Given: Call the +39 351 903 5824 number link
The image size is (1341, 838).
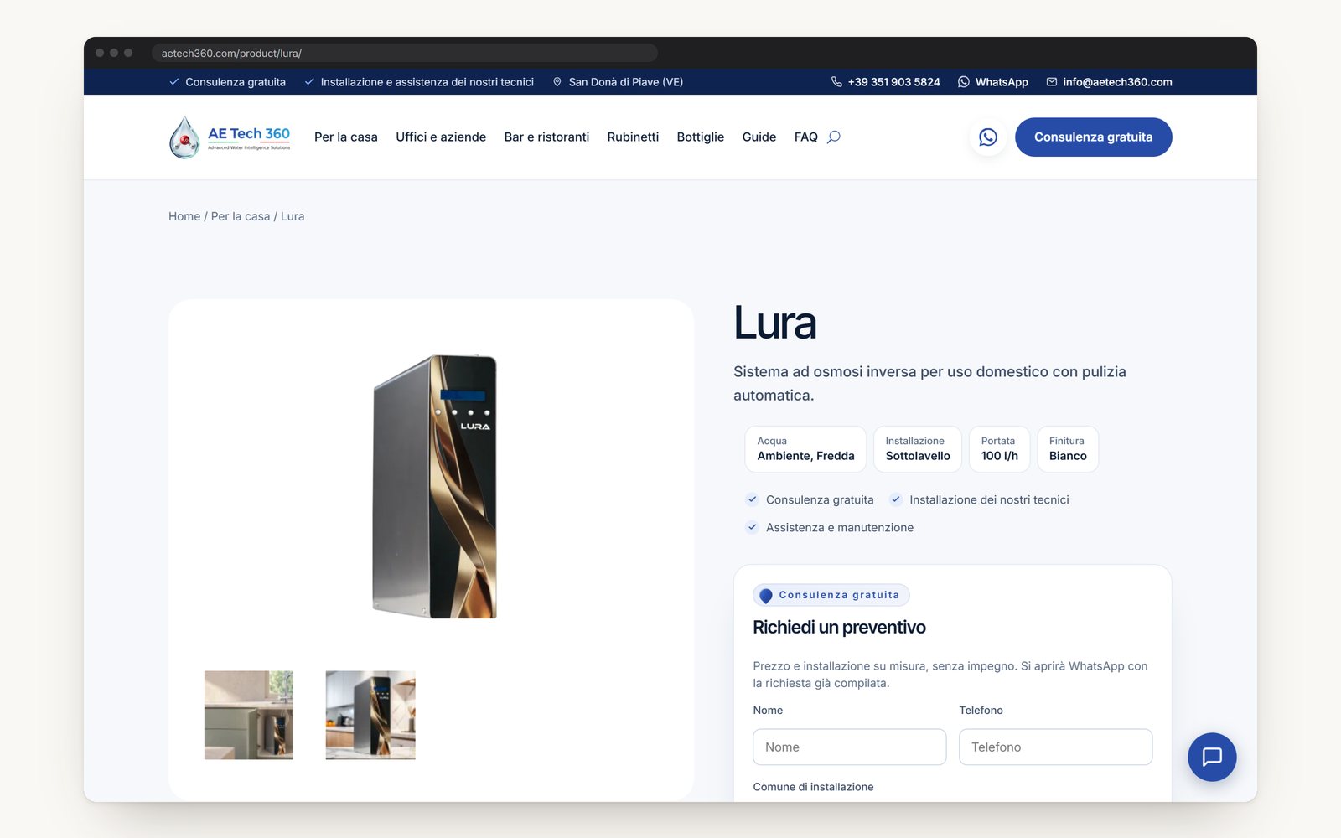Looking at the screenshot, I should click(x=893, y=82).
